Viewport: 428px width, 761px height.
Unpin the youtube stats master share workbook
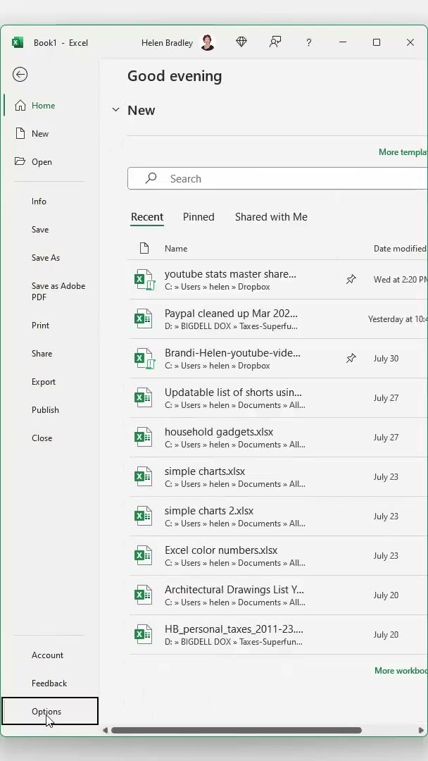[x=351, y=280]
